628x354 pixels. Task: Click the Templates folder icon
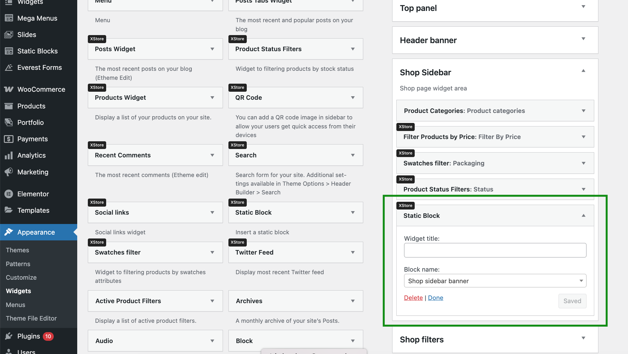9,210
